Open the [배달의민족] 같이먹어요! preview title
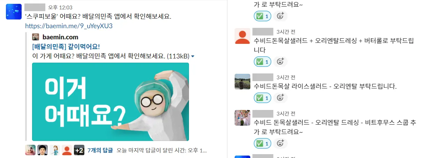 [x=68, y=47]
